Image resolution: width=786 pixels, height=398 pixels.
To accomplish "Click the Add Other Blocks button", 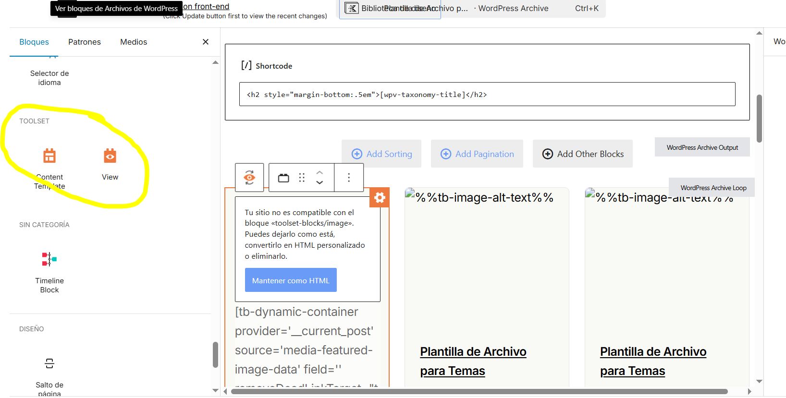I will (x=582, y=154).
